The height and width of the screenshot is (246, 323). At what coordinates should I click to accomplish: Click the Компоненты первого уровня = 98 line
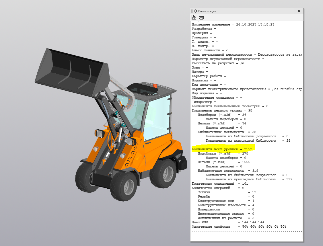point(222,110)
